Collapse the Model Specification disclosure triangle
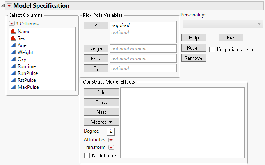Image resolution: width=265 pixels, height=165 pixels. 4,6
